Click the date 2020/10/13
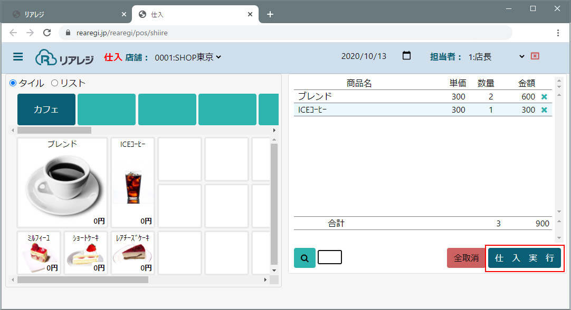The width and height of the screenshot is (571, 310). point(364,56)
